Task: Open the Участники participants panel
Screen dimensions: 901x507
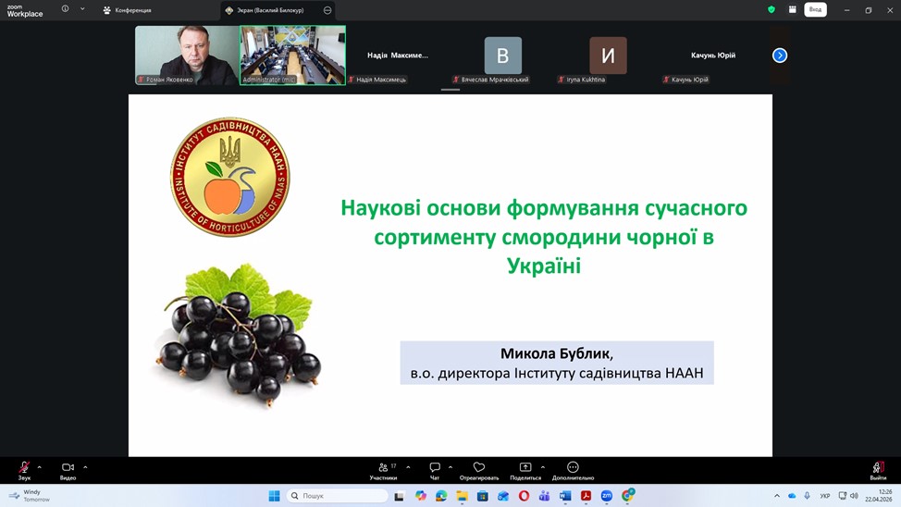Action: tap(383, 469)
